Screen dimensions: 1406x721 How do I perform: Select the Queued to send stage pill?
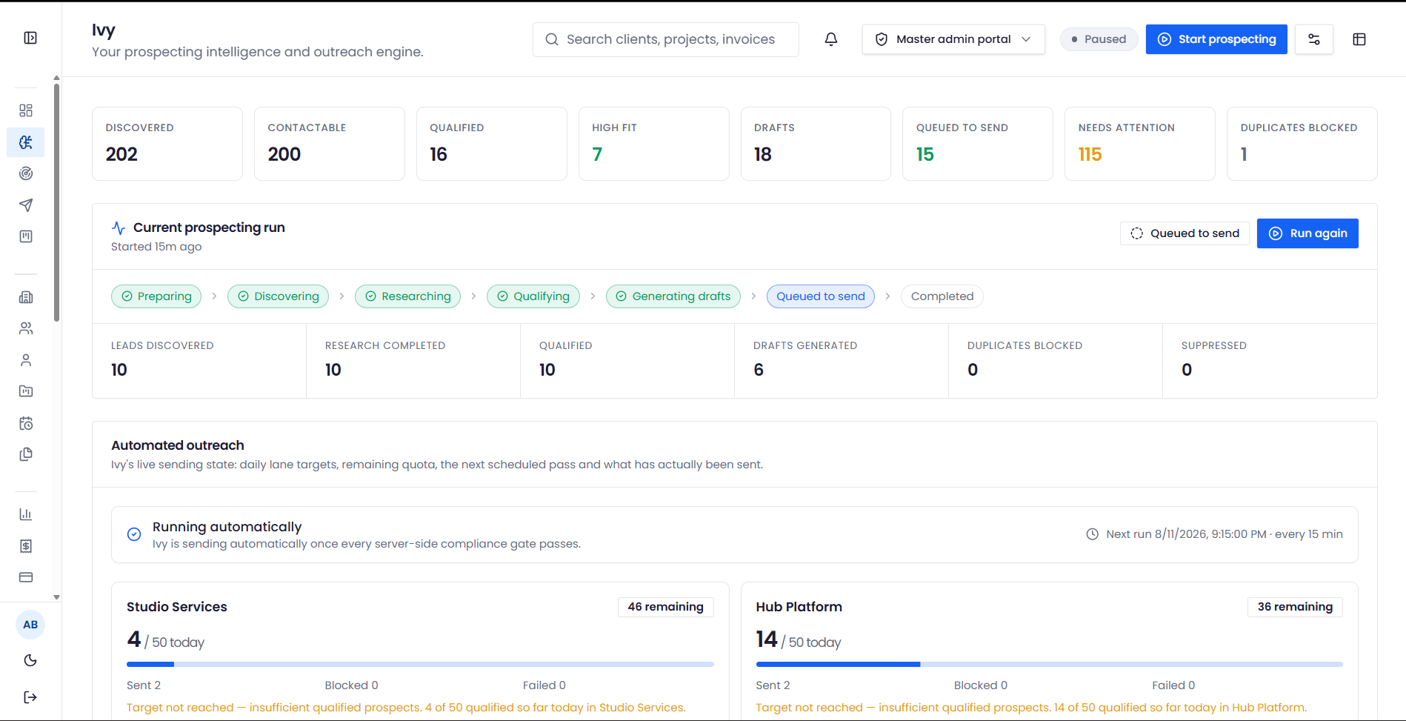tap(821, 296)
